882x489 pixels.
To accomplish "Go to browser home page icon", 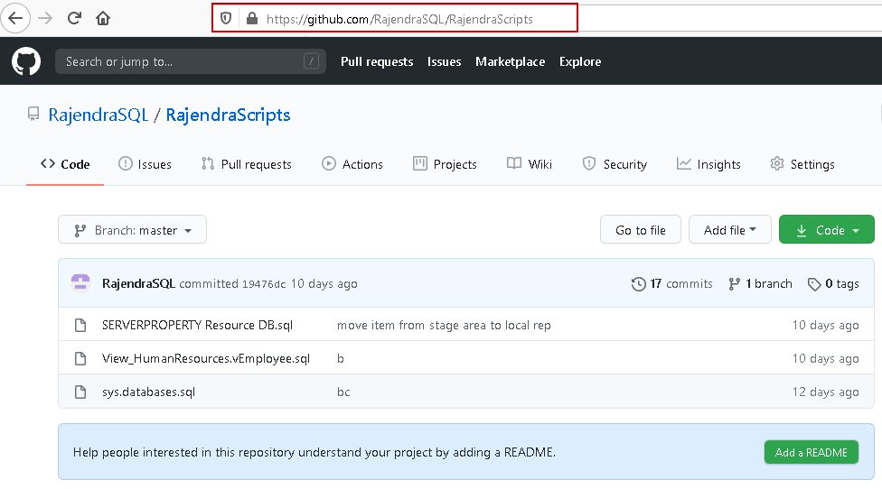I will [x=103, y=18].
